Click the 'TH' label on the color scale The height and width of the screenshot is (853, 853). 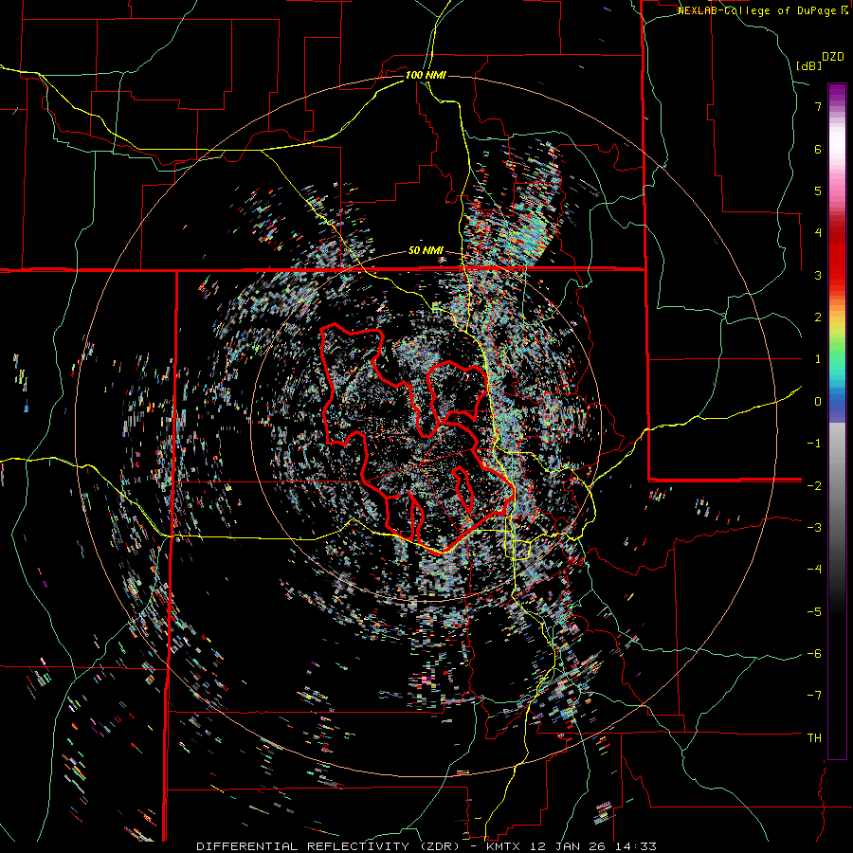[814, 737]
